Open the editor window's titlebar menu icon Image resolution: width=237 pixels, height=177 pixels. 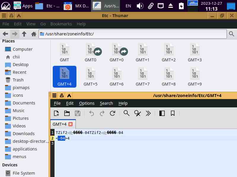point(55,95)
